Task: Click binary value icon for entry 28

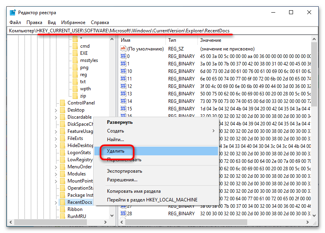Action: click(123, 213)
